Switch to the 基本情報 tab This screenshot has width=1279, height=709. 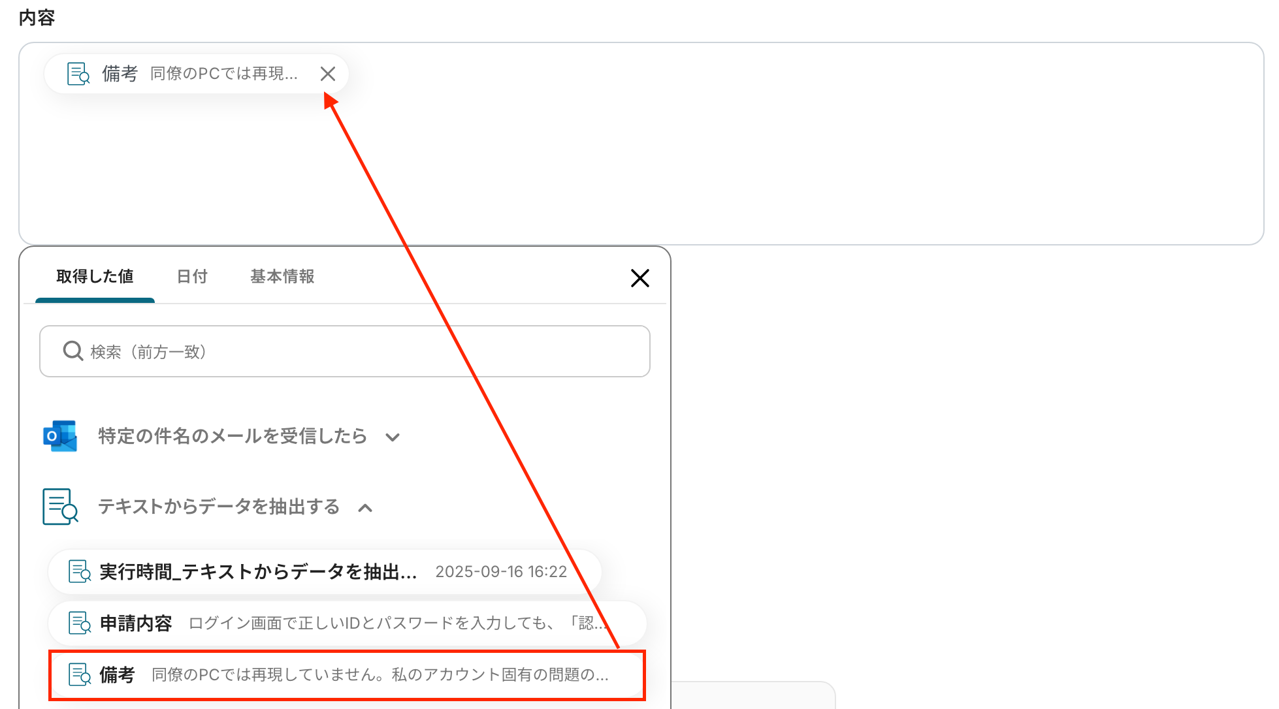(x=282, y=277)
